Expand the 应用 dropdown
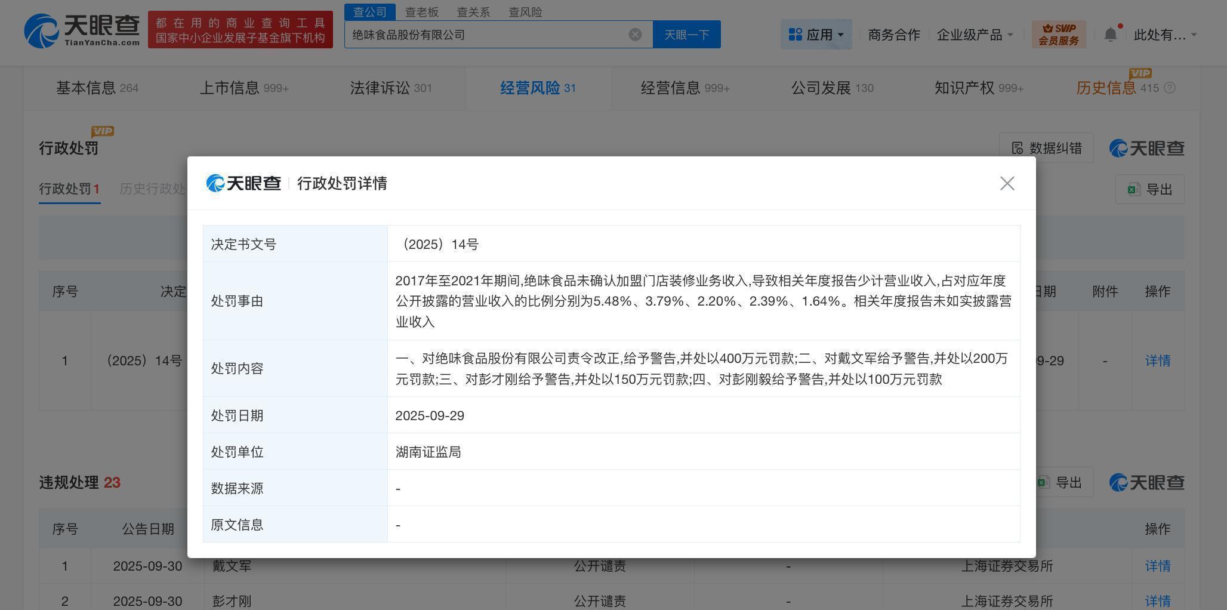Viewport: 1227px width, 610px height. pos(816,35)
